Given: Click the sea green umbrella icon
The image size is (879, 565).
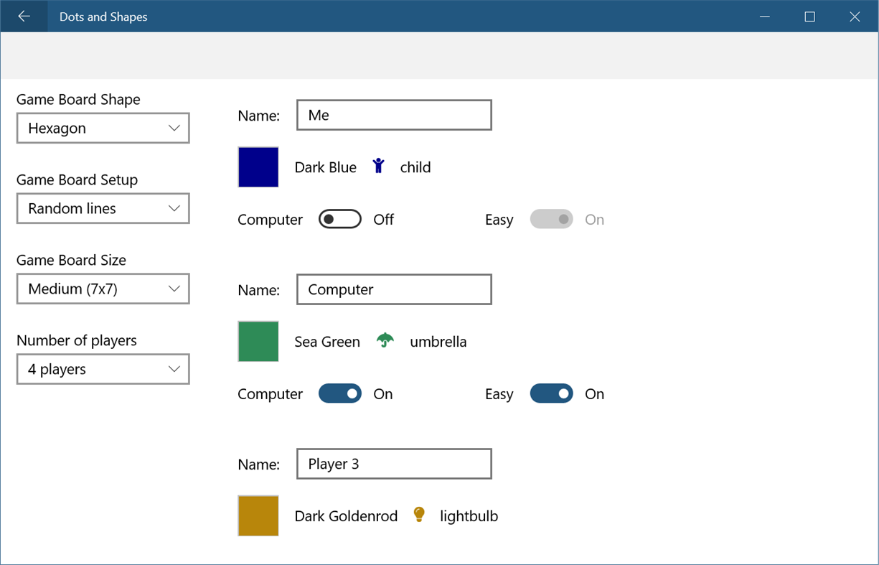Looking at the screenshot, I should click(385, 341).
